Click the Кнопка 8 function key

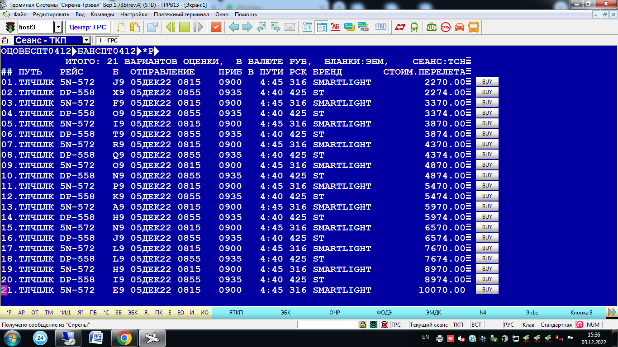click(581, 312)
